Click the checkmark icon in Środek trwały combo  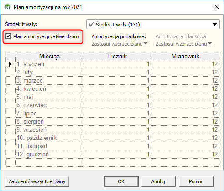point(91,24)
